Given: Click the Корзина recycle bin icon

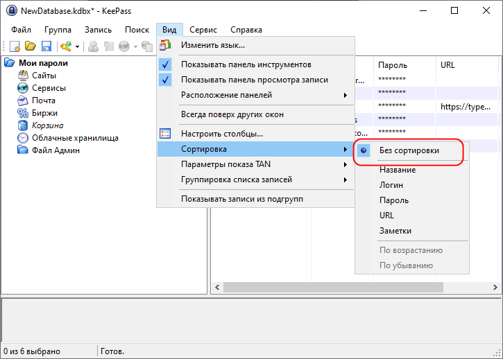Looking at the screenshot, I should (23, 125).
